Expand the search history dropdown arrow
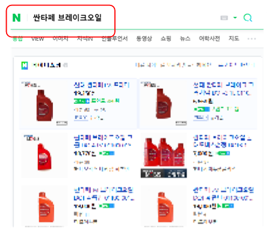The width and height of the screenshot is (274, 239). pyautogui.click(x=235, y=17)
